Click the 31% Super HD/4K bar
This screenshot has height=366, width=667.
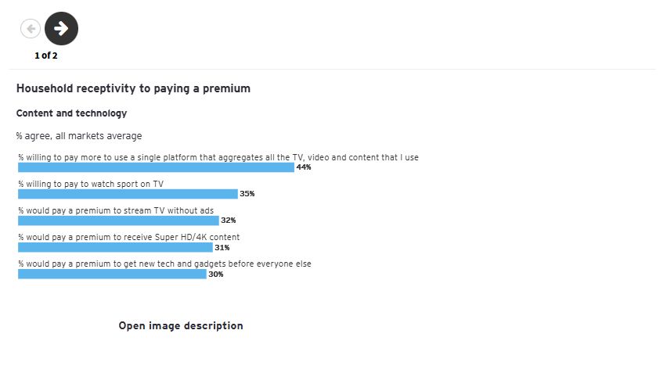(115, 247)
